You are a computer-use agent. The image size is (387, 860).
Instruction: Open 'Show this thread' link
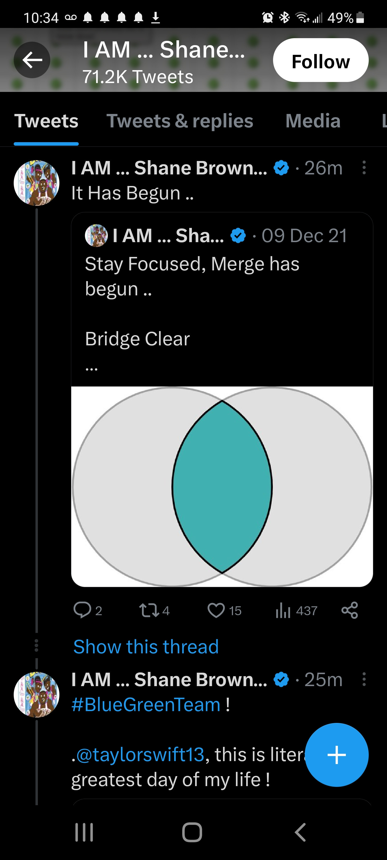pyautogui.click(x=146, y=647)
